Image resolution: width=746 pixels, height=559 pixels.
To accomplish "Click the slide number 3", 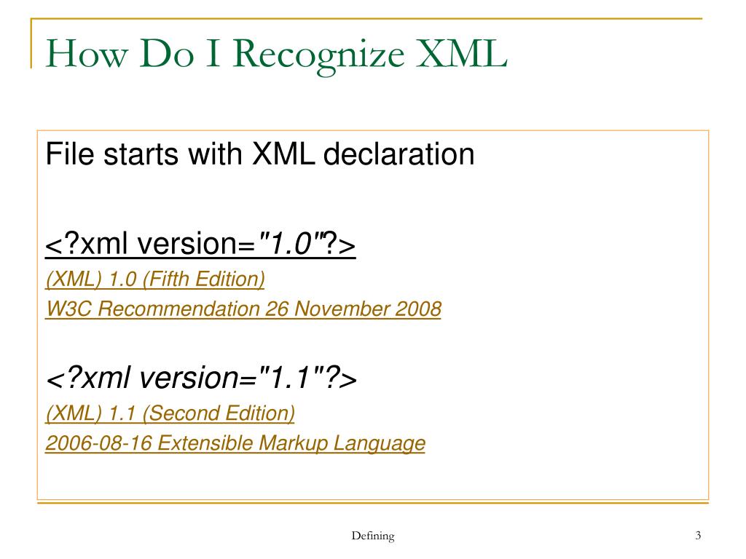I will [698, 535].
